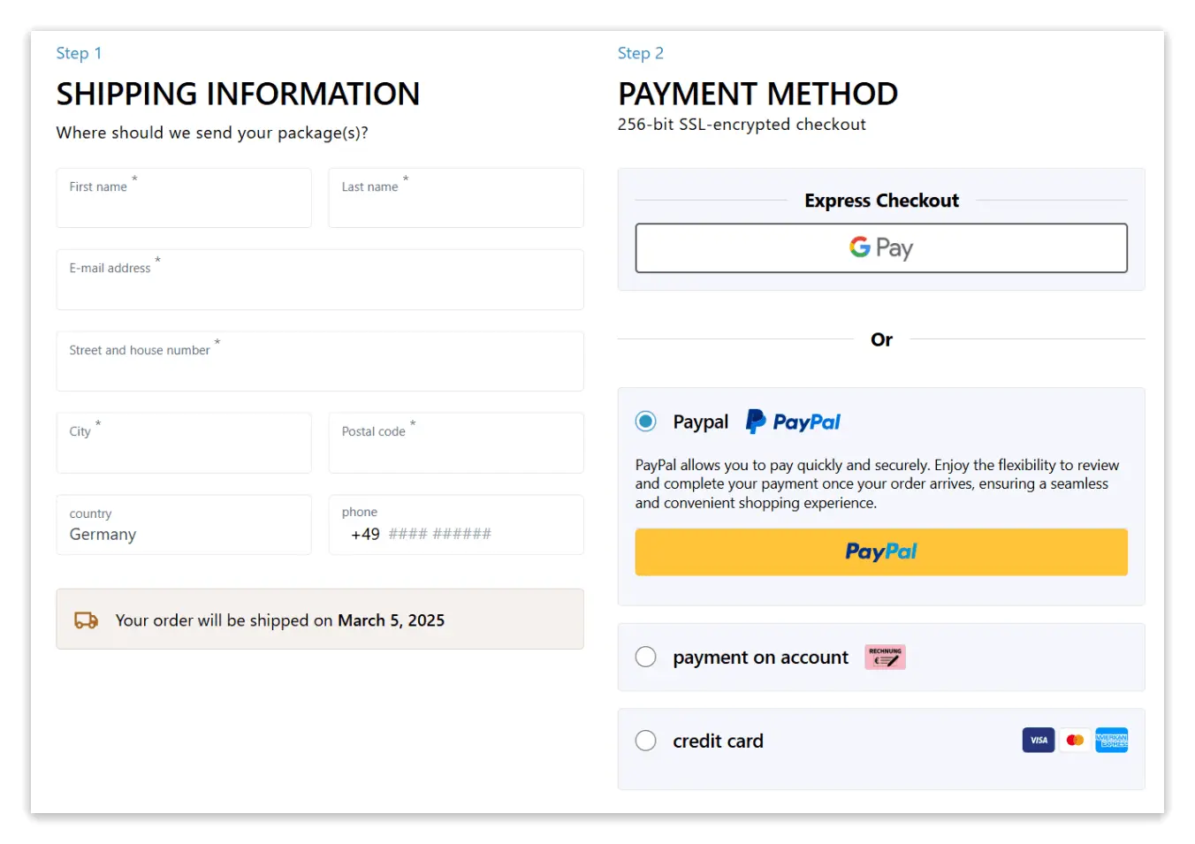Select the credit card payment option

tap(645, 741)
